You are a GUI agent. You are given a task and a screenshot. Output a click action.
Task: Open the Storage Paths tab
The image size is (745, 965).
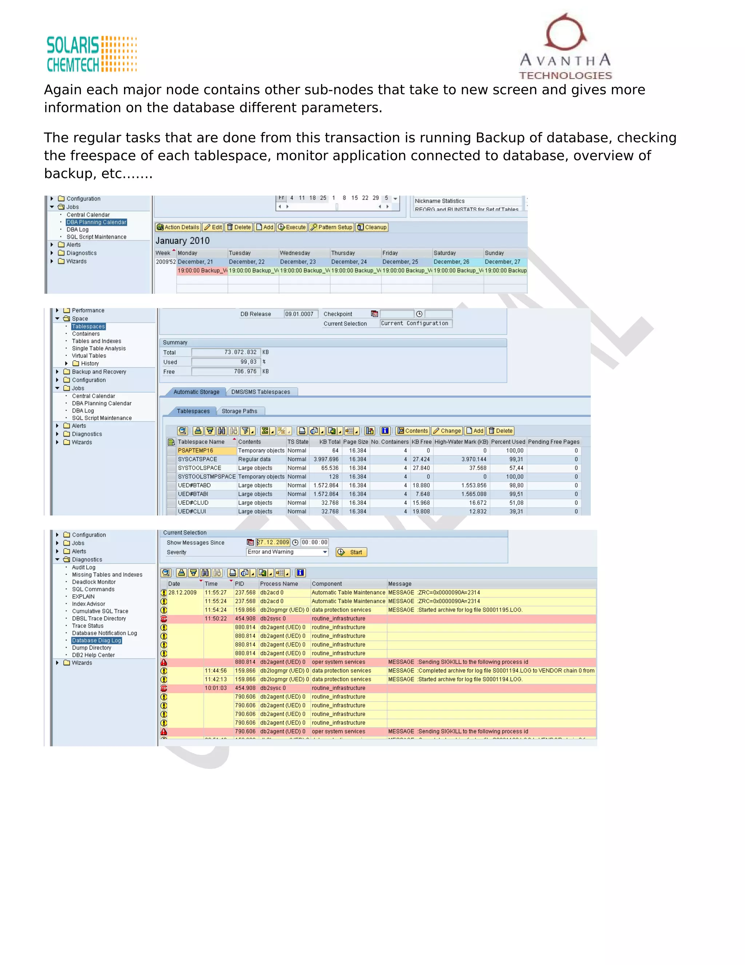tap(239, 411)
